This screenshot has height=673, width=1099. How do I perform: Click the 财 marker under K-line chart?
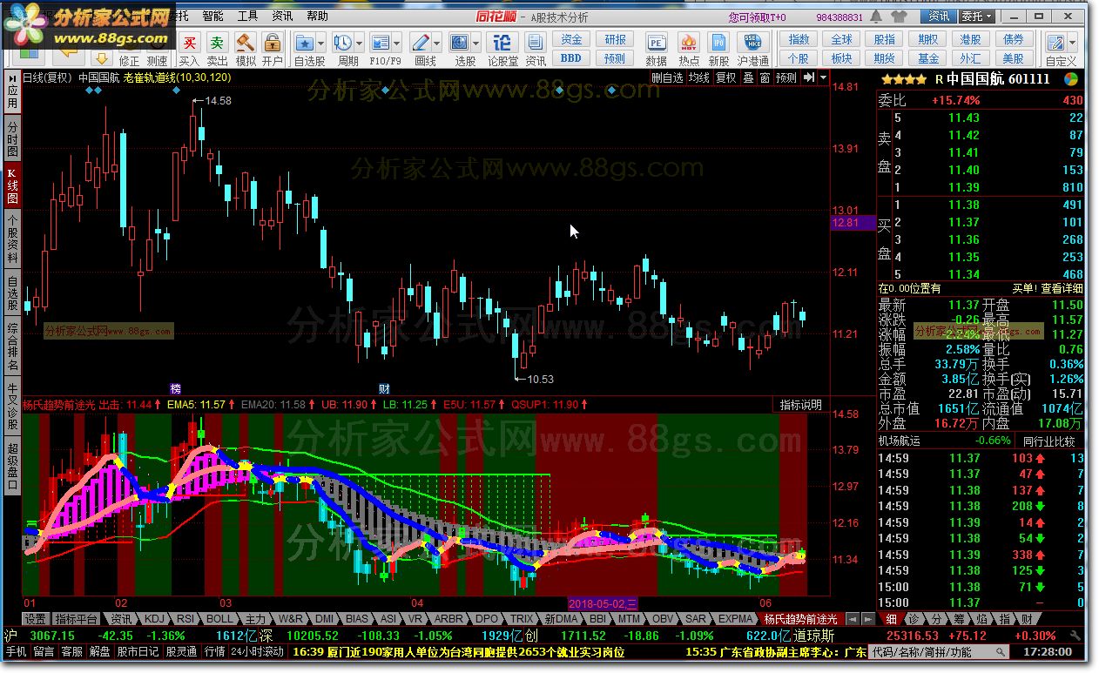point(384,387)
